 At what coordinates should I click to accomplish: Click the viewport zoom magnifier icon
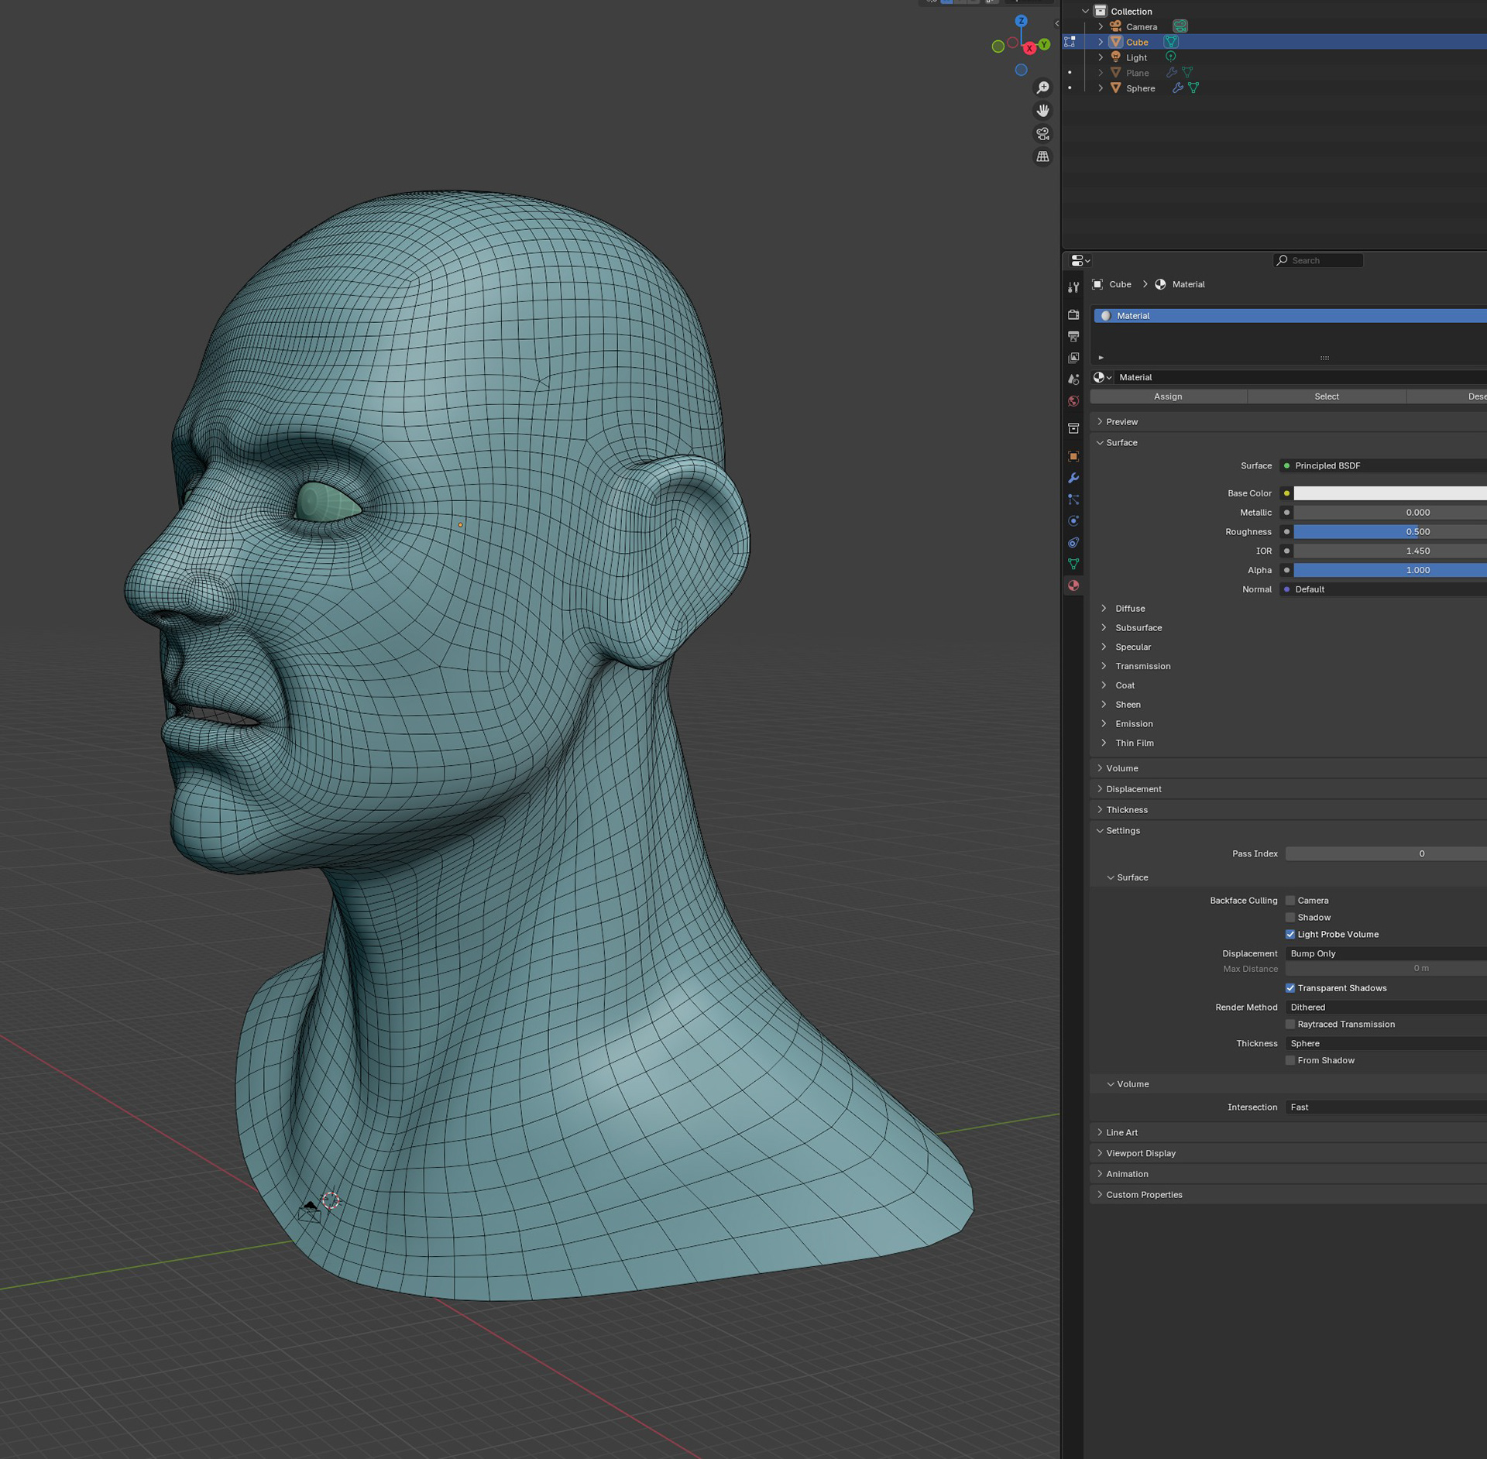click(1043, 88)
